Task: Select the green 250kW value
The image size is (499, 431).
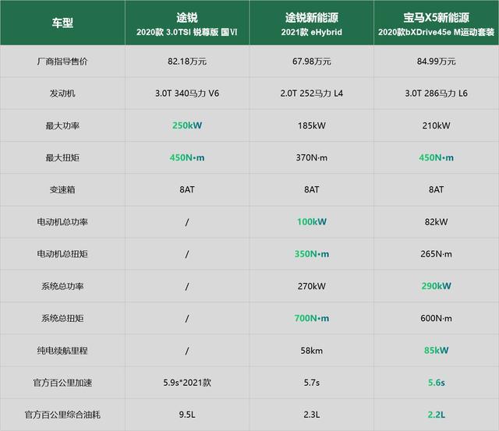Action: pos(187,125)
